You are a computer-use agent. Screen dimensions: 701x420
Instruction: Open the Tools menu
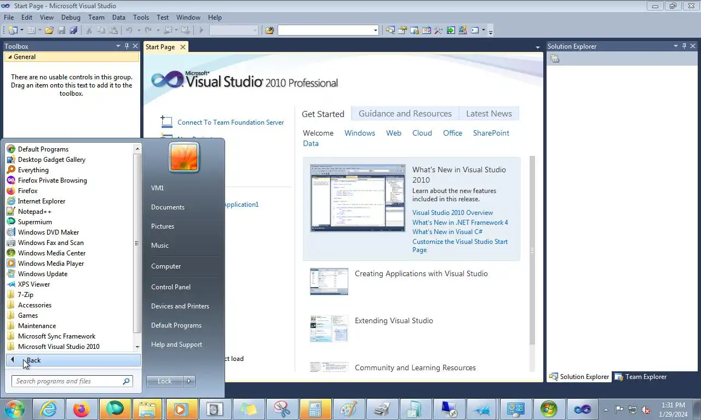141,17
